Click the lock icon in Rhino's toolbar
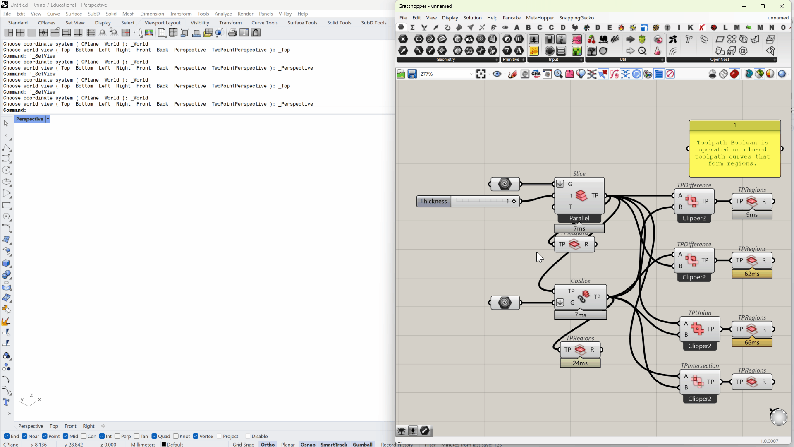This screenshot has width=794, height=447. pos(256,32)
